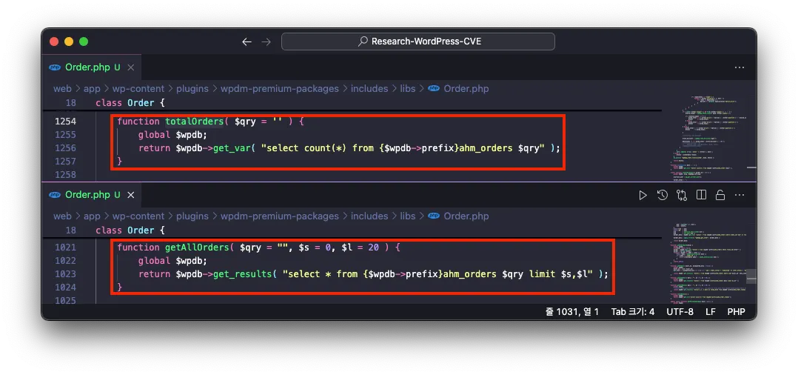
Task: Open More Actions in lower editor group
Action: click(x=740, y=195)
